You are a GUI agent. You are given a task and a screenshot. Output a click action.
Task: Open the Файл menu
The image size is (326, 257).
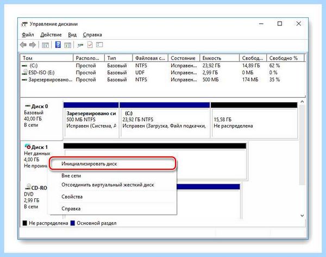coord(28,35)
